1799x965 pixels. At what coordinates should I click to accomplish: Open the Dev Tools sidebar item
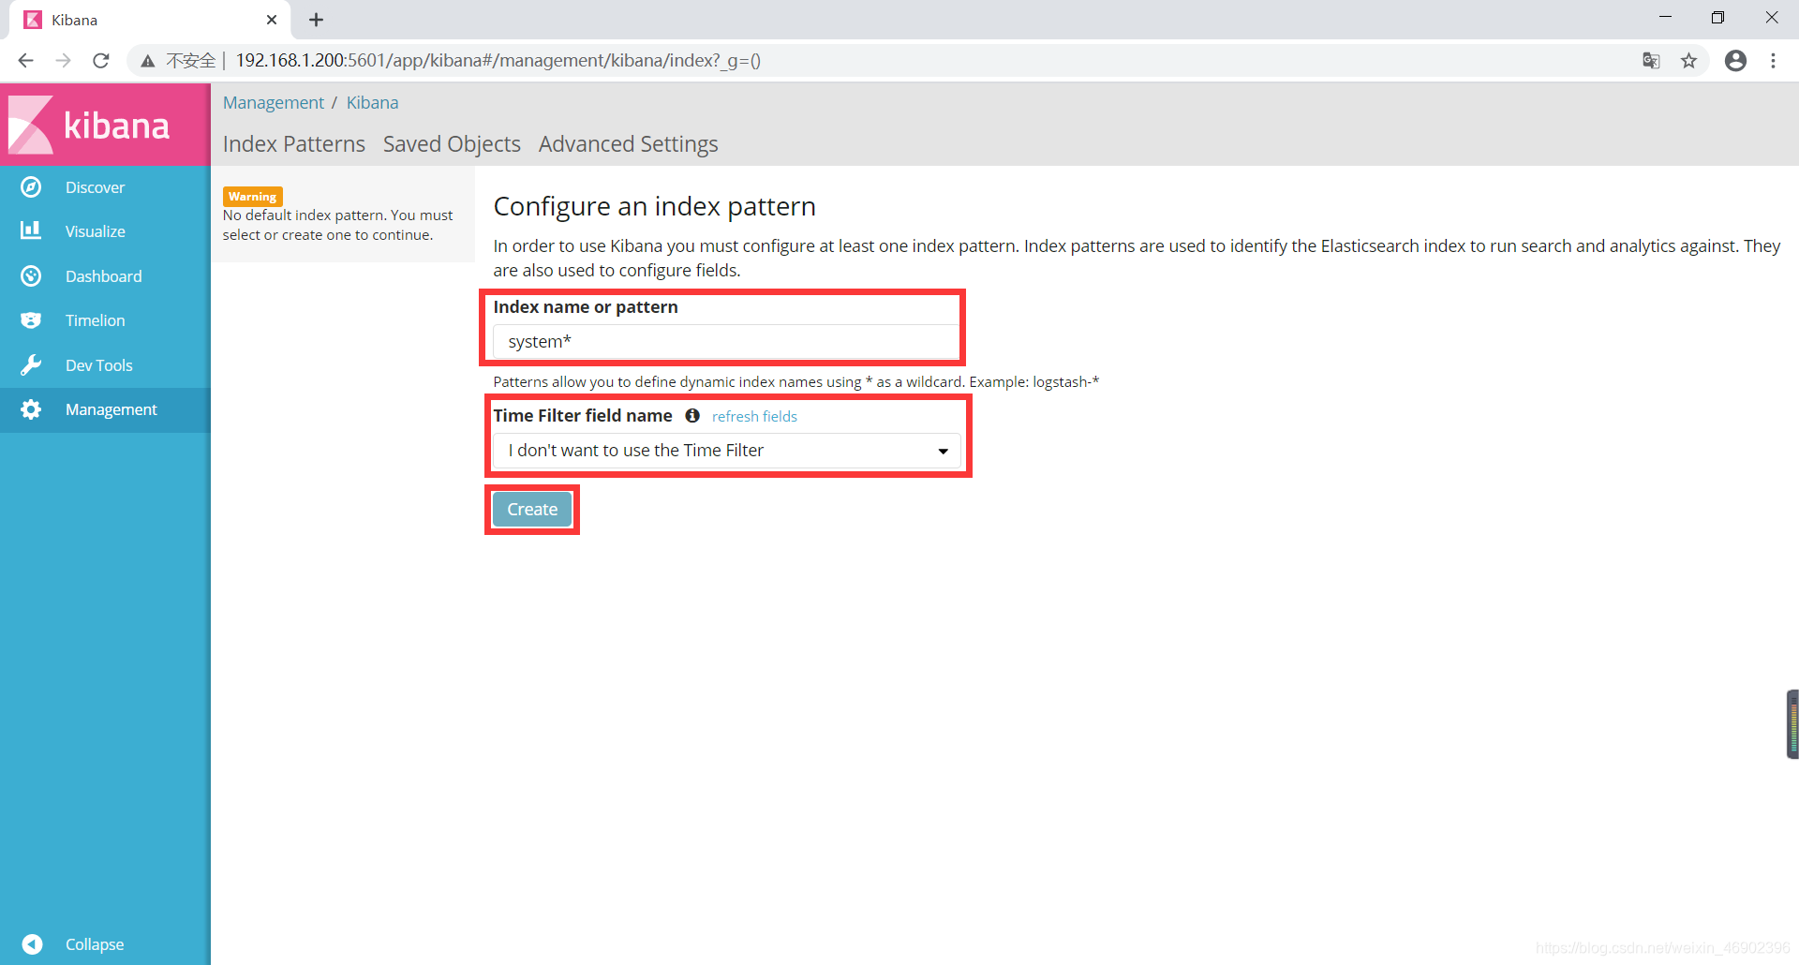pyautogui.click(x=105, y=365)
